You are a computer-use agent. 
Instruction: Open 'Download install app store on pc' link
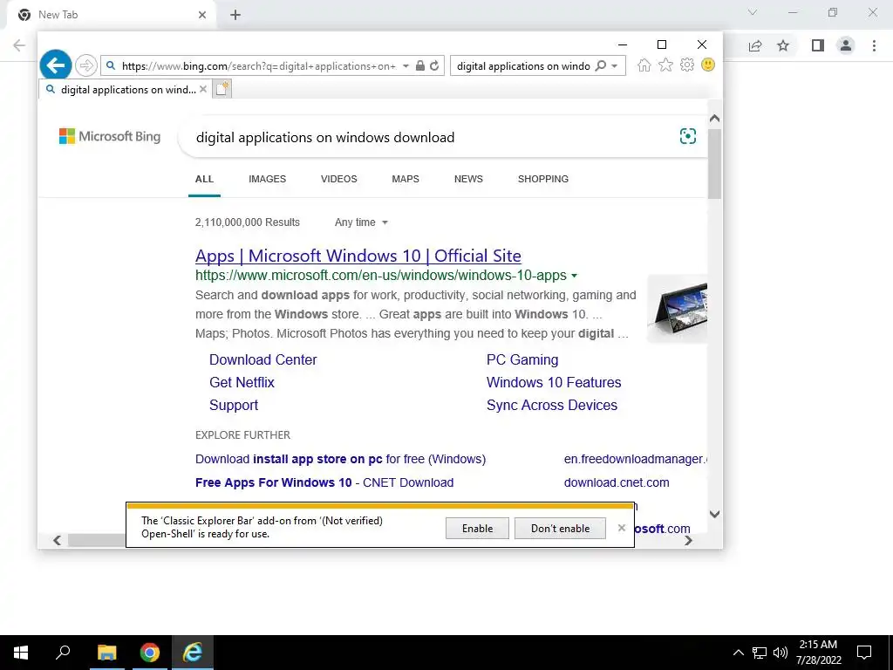340,459
